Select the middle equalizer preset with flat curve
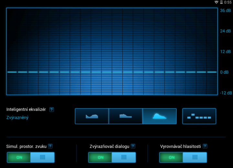This screenshot has height=168, width=233. tap(126, 116)
